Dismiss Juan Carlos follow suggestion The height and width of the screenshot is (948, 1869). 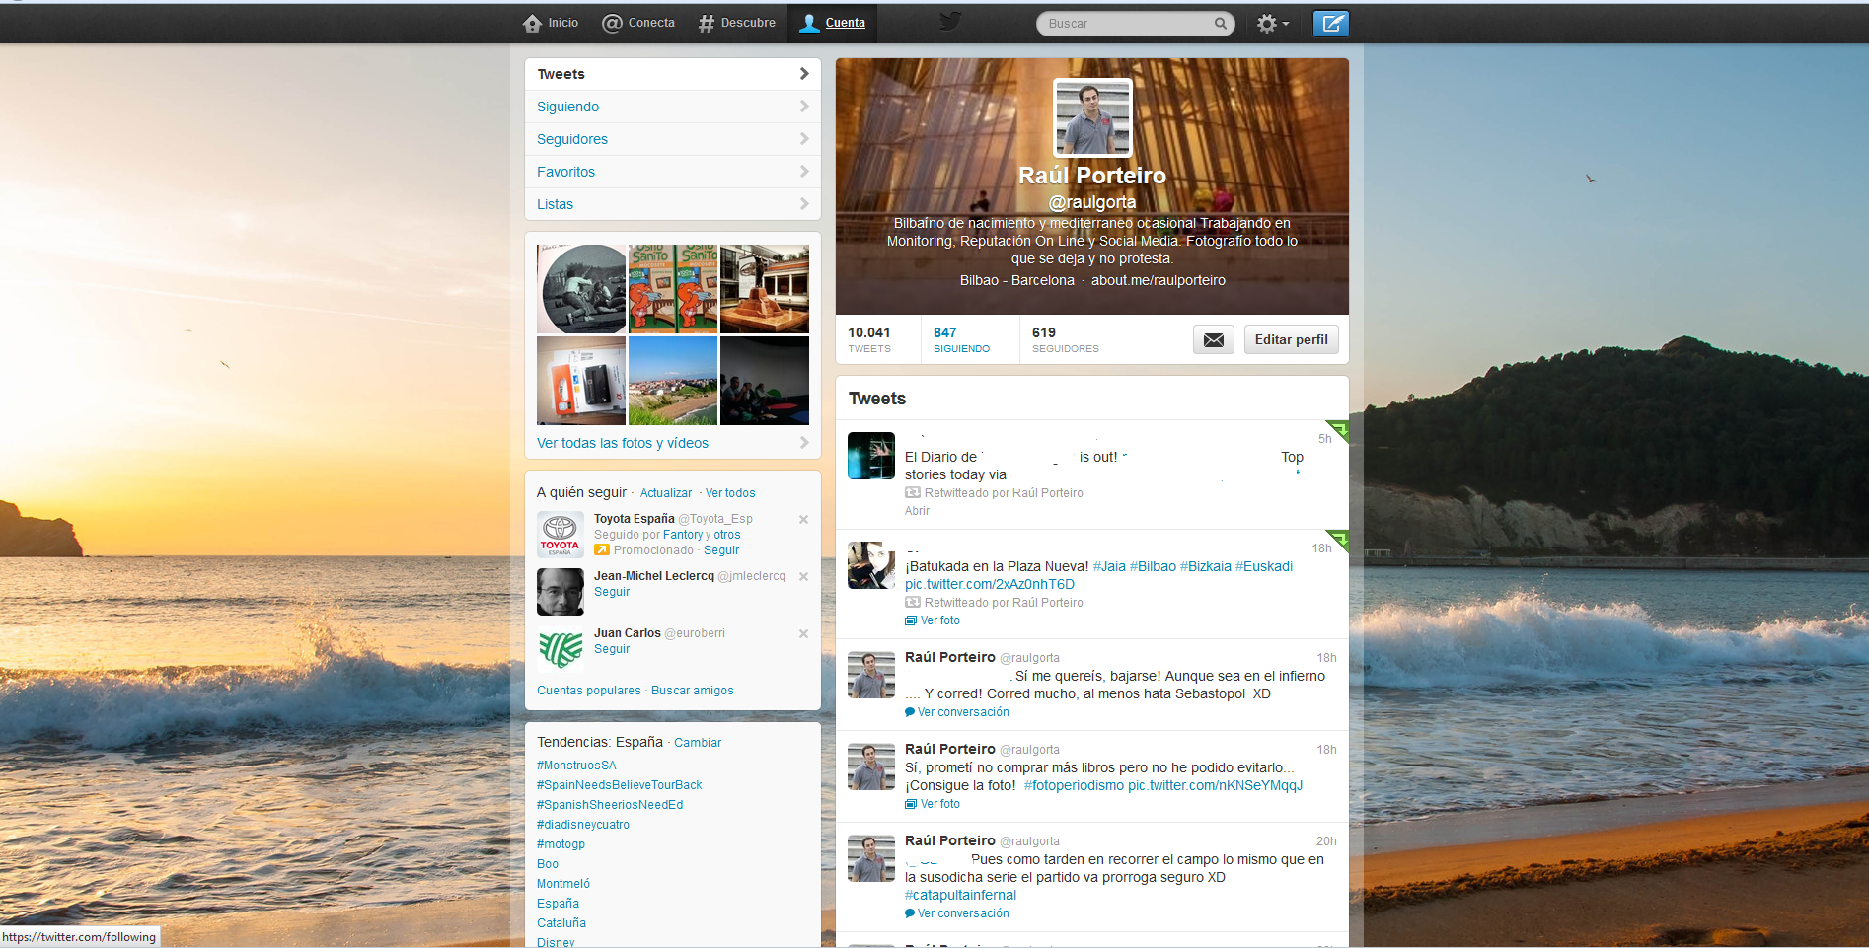803,633
